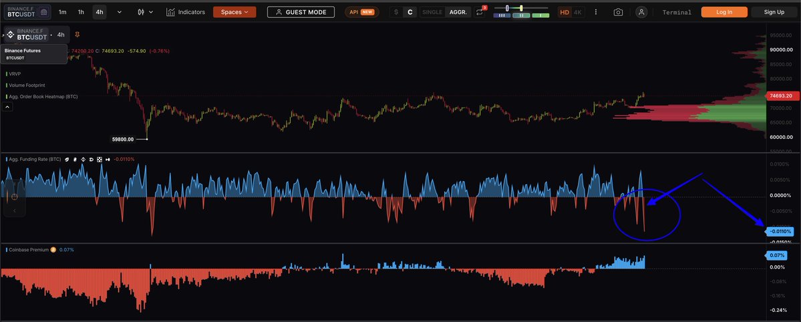The height and width of the screenshot is (322, 801).
Task: Enable 4K rendering quality
Action: [x=578, y=12]
